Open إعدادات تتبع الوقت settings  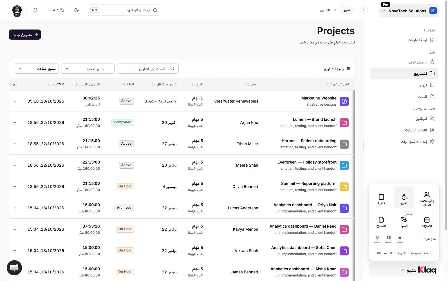[404, 142]
